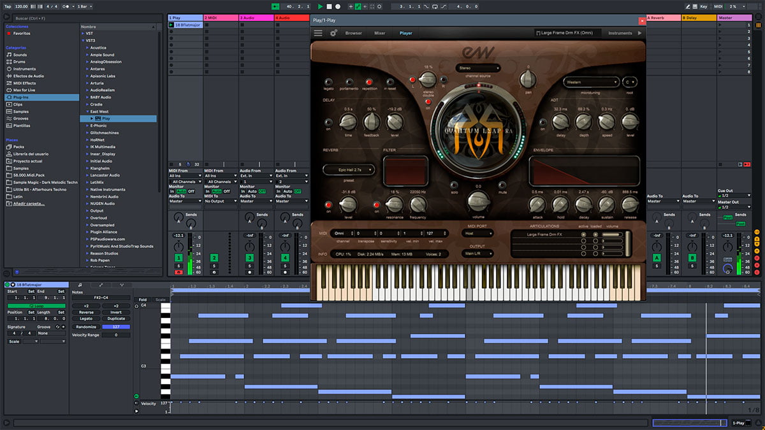765x430 pixels.
Task: Click the transport Record button
Action: 337,6
